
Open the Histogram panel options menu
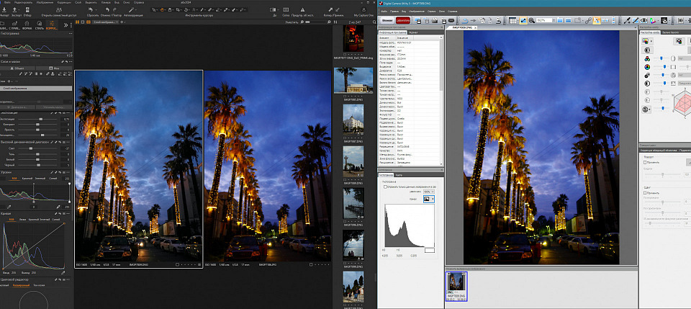click(70, 34)
